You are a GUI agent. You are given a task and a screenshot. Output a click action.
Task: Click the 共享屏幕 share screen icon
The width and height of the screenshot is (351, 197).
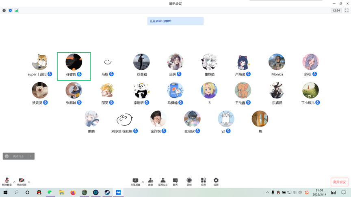pos(135,181)
